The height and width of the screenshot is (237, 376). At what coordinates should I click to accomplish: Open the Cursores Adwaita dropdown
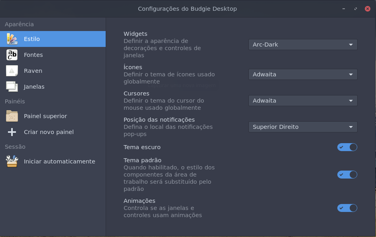click(303, 101)
